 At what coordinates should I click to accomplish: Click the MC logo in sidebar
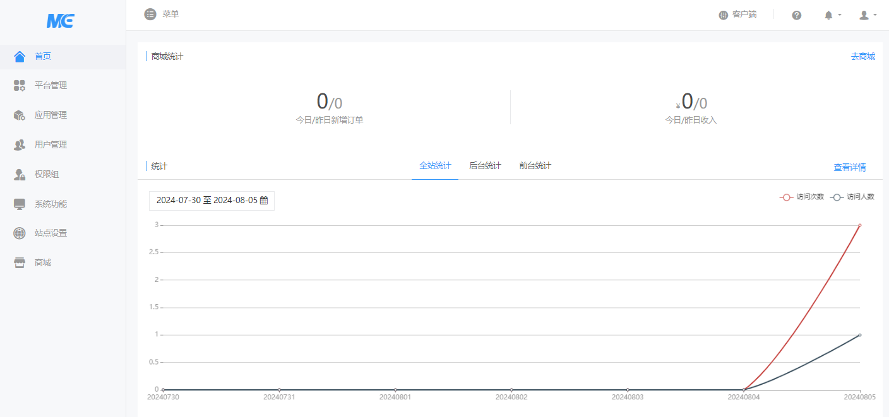(x=61, y=21)
